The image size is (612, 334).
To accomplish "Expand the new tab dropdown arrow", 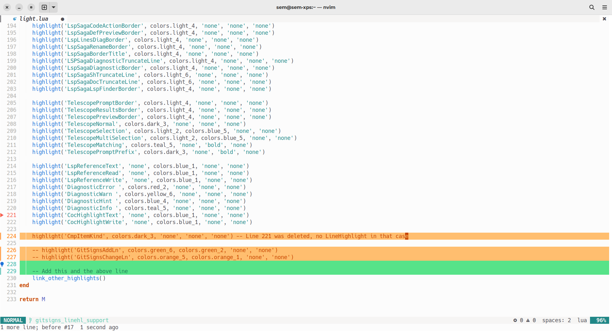I will point(54,7).
